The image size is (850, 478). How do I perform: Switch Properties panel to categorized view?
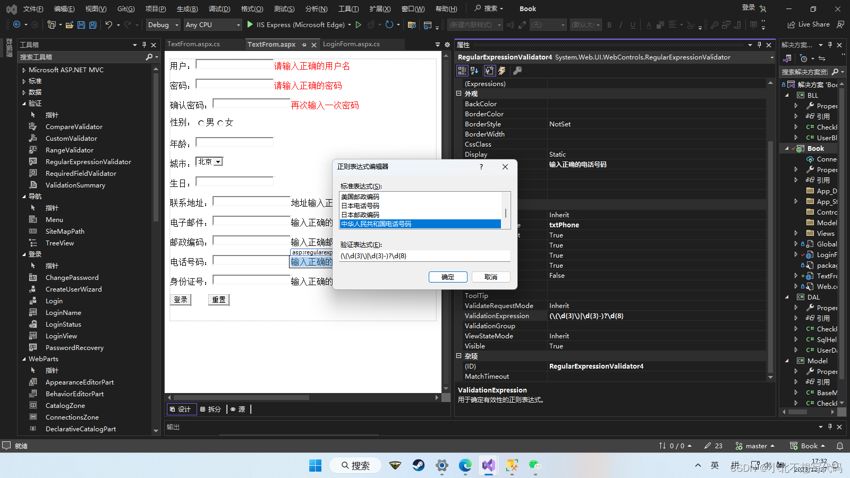tap(462, 70)
